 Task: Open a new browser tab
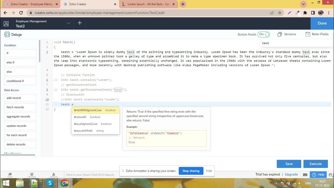[x=183, y=4]
